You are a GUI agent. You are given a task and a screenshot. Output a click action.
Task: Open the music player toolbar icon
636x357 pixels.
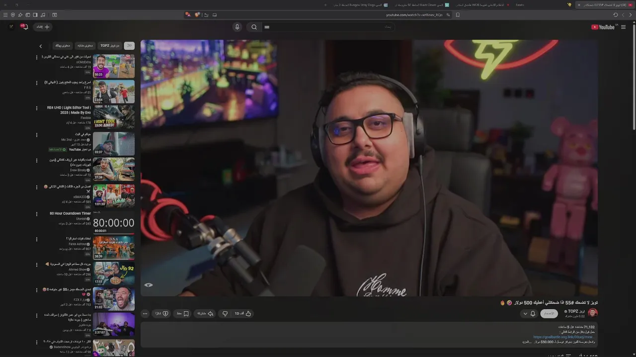coord(43,15)
